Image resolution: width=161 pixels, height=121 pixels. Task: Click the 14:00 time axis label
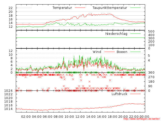(91, 117)
